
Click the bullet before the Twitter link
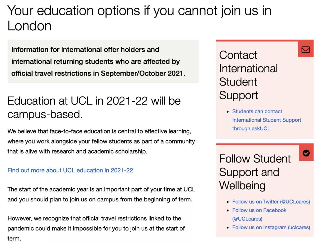[x=228, y=202]
